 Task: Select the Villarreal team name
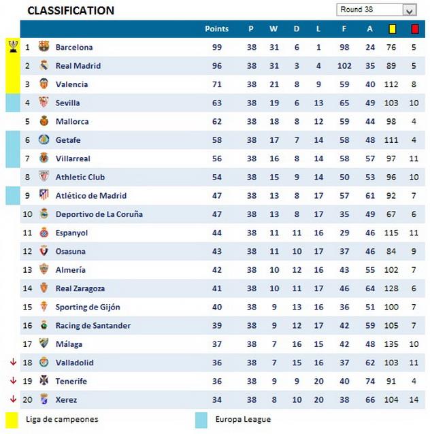pos(73,158)
